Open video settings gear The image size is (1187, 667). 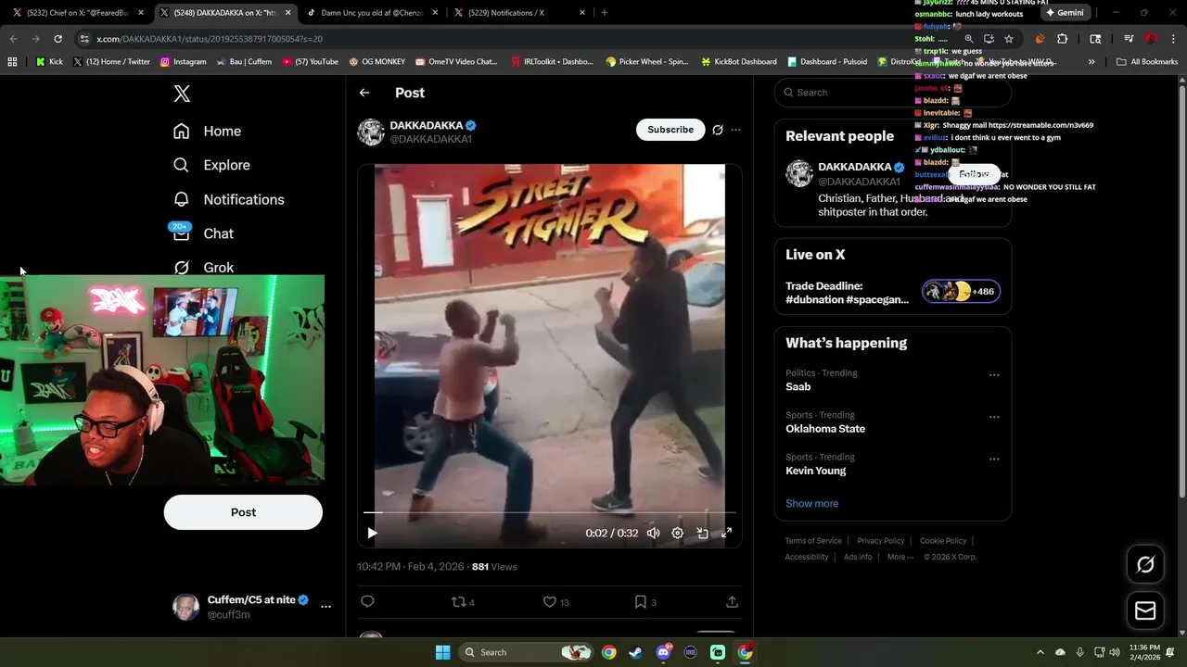tap(678, 533)
